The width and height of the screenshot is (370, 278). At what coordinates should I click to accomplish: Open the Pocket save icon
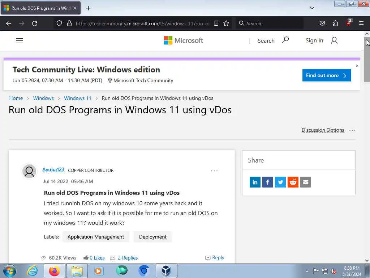tap(322, 23)
